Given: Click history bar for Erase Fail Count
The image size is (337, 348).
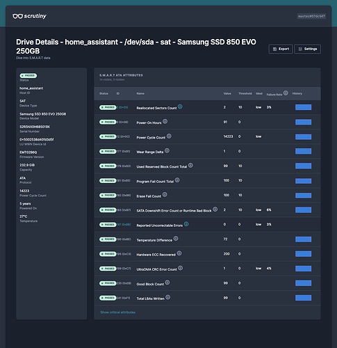Looking at the screenshot, I should (x=303, y=196).
